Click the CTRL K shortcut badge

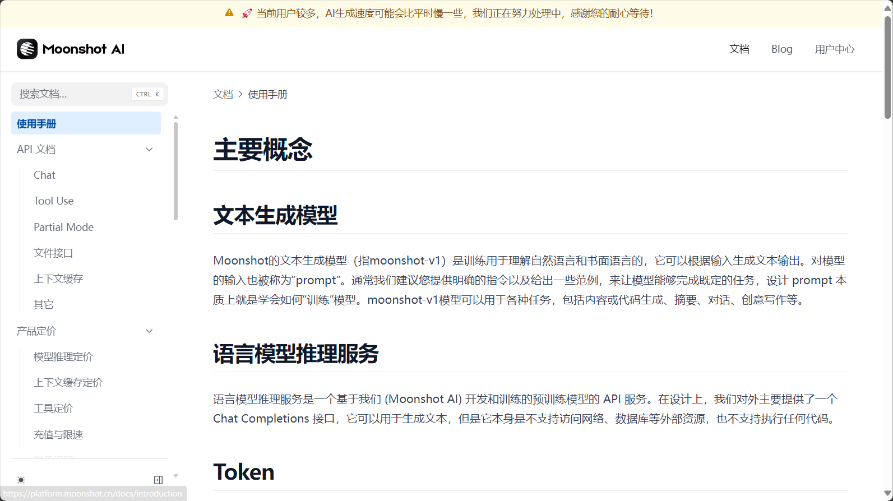point(148,94)
